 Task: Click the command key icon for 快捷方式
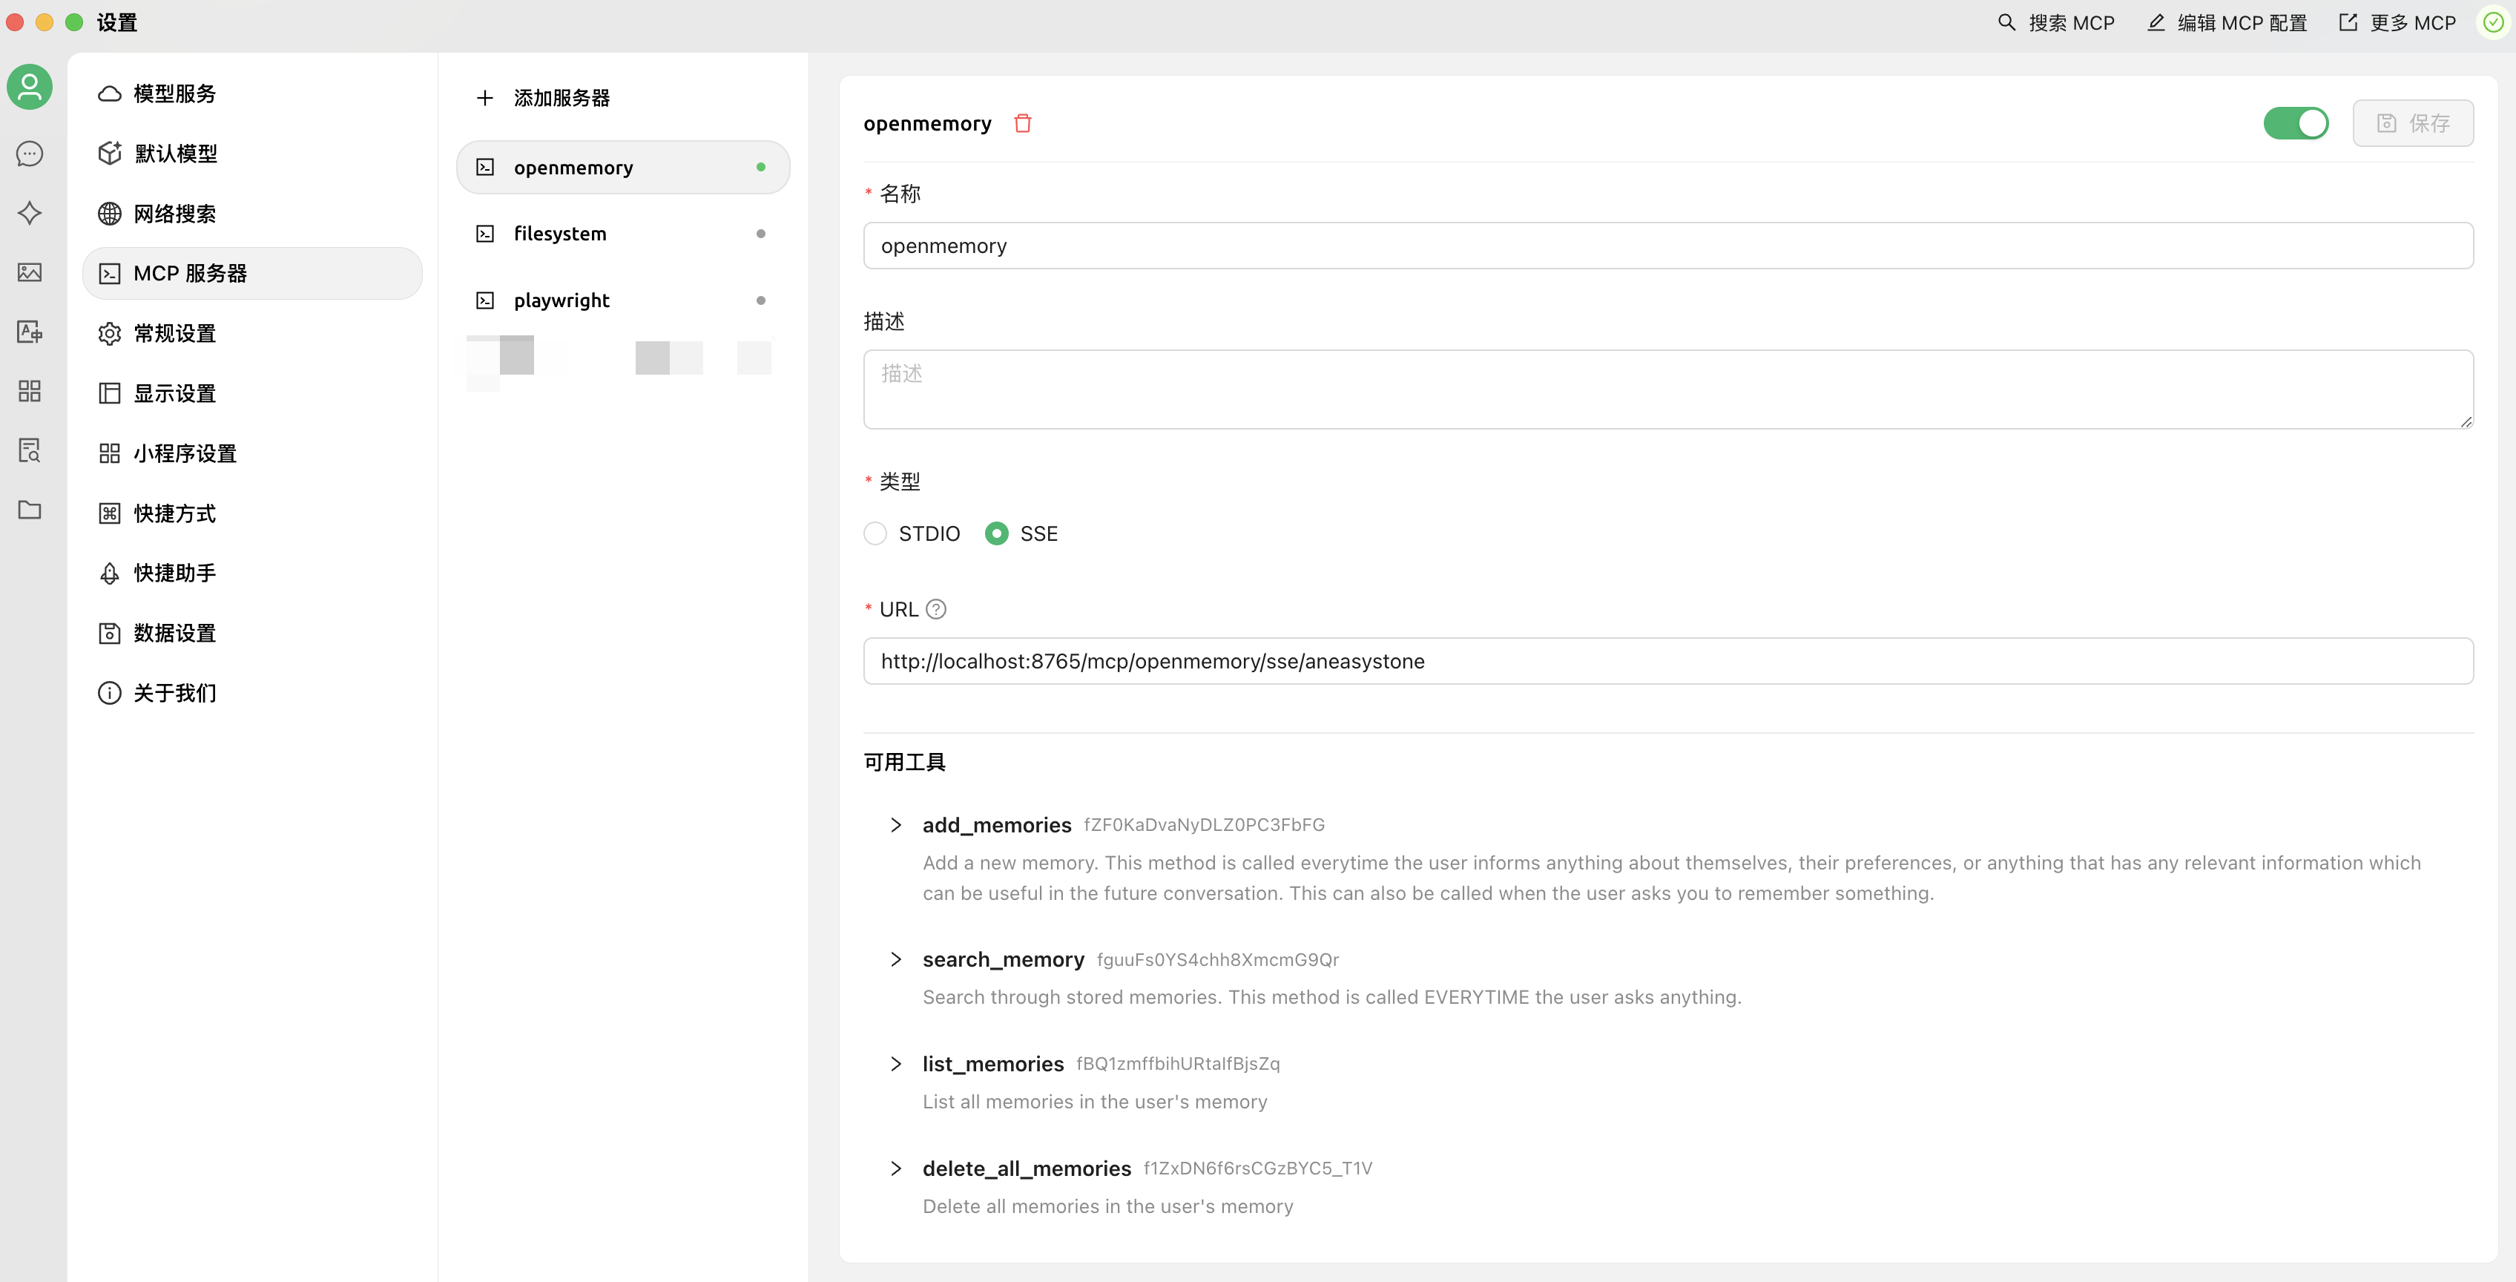pos(109,514)
